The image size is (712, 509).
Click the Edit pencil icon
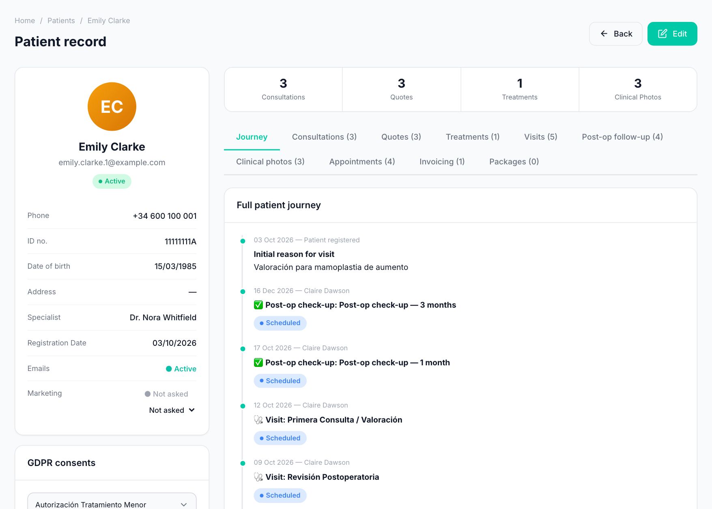click(x=663, y=34)
